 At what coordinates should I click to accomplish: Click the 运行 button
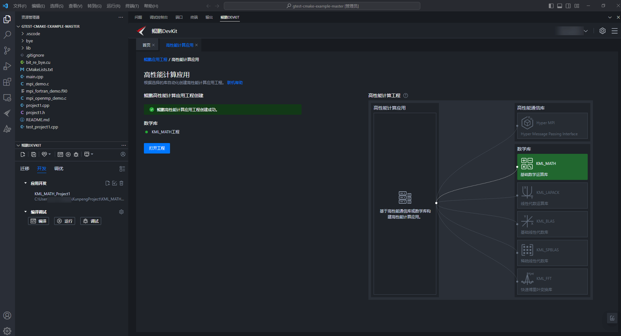65,221
